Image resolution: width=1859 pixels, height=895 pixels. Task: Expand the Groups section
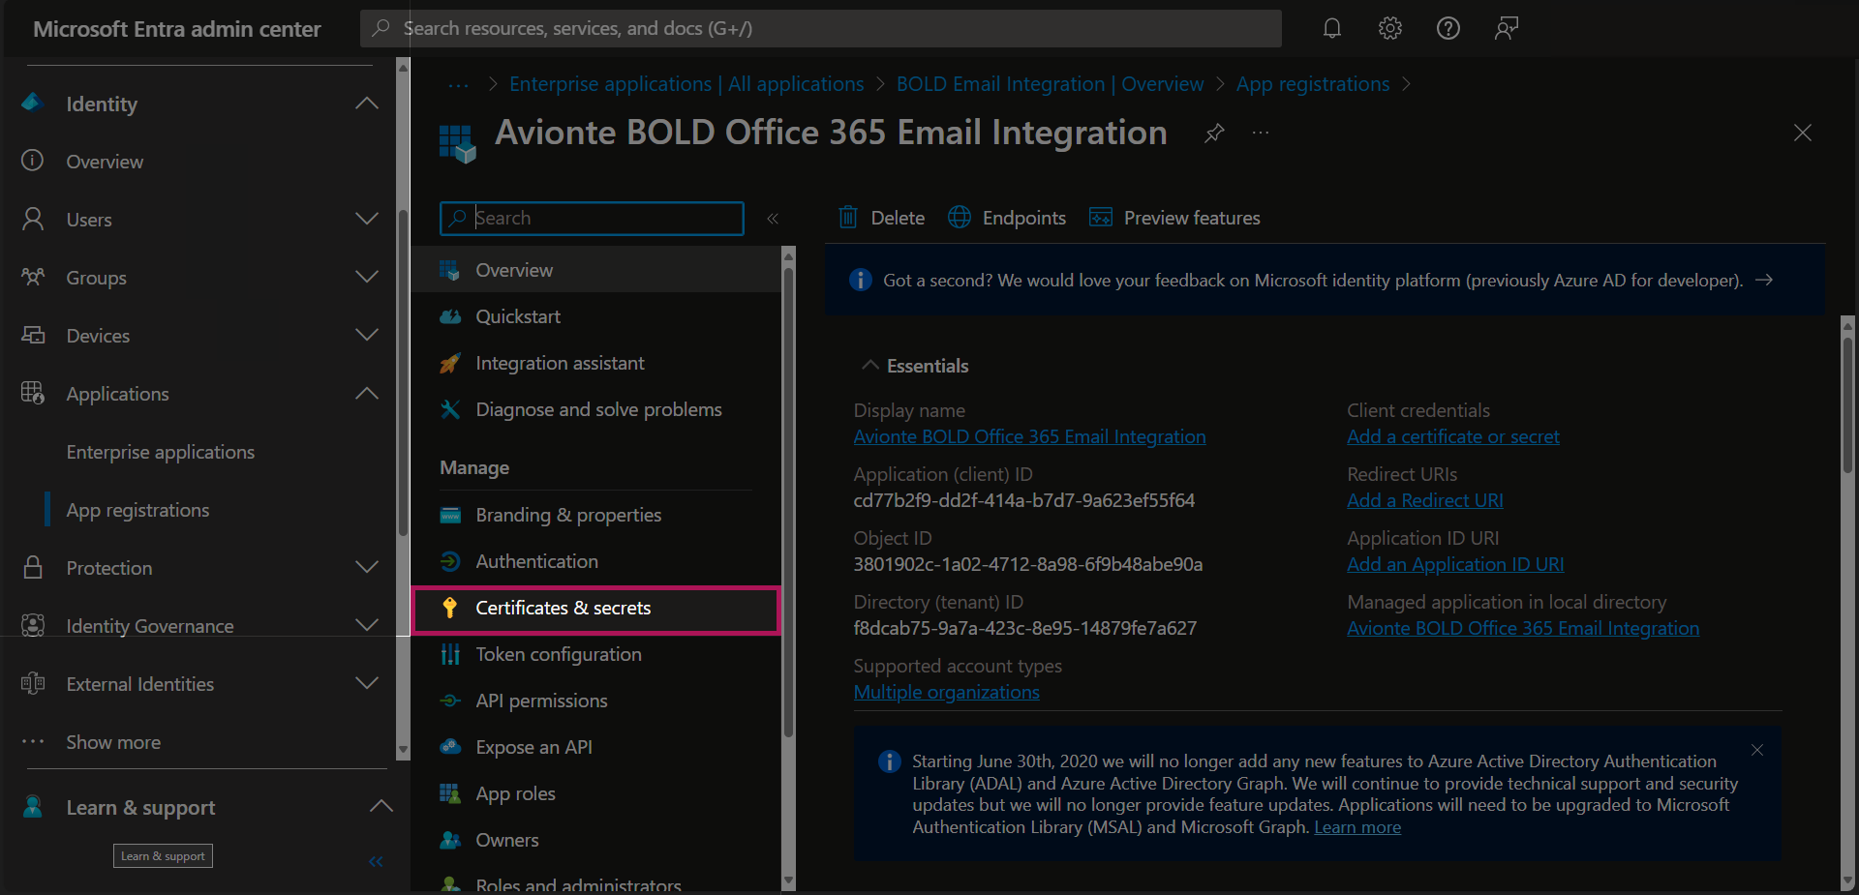[367, 277]
